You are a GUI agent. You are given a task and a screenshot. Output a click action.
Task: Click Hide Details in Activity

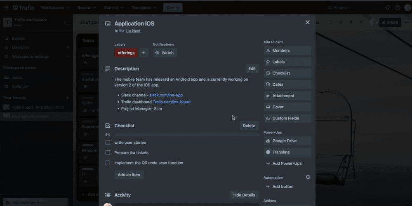pyautogui.click(x=244, y=195)
